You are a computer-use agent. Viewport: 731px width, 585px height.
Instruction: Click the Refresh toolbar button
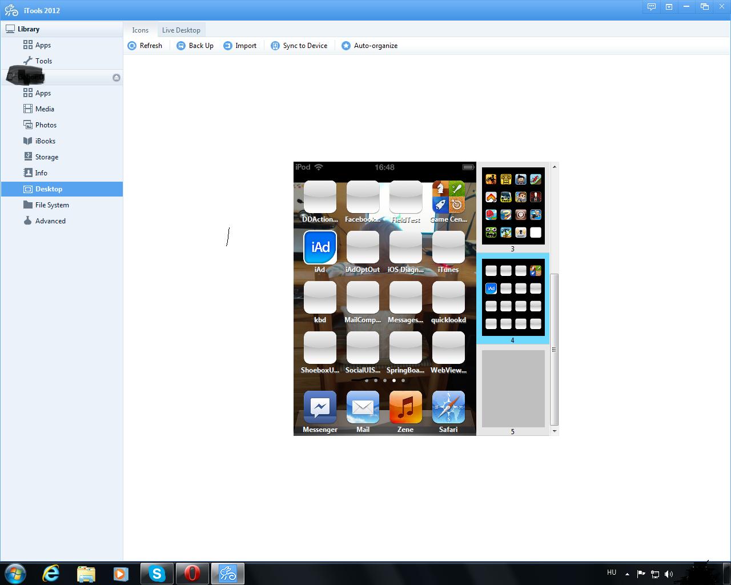pos(145,46)
